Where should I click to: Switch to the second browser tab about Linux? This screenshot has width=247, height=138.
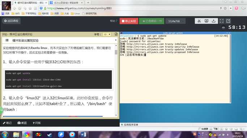[x=66, y=3]
